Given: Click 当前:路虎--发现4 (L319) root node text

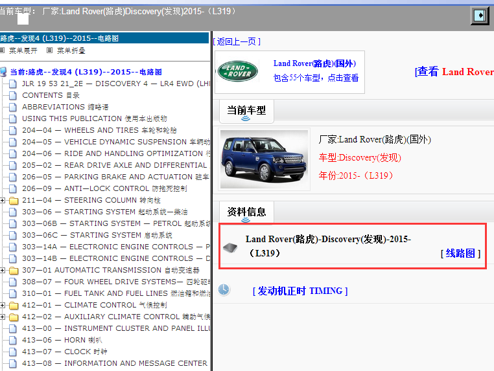Looking at the screenshot, I should (86, 72).
